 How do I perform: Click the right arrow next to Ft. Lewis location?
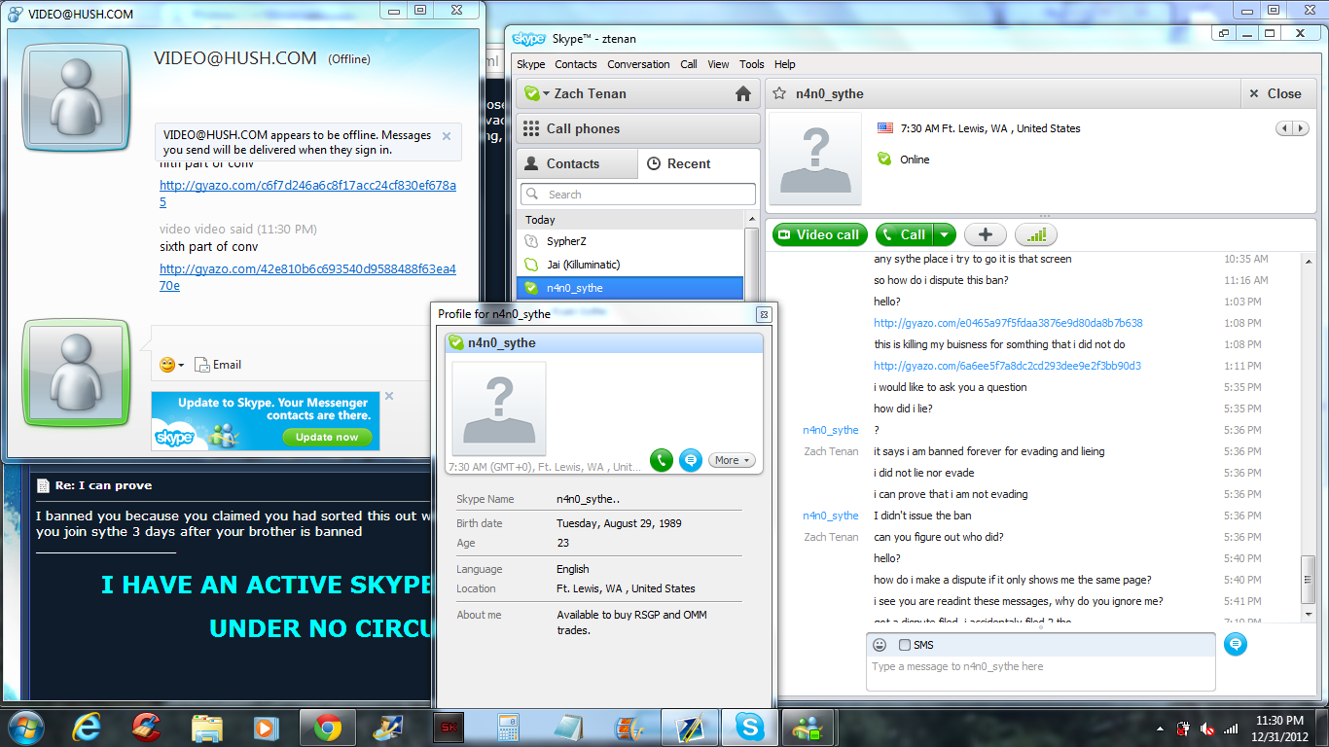1301,128
